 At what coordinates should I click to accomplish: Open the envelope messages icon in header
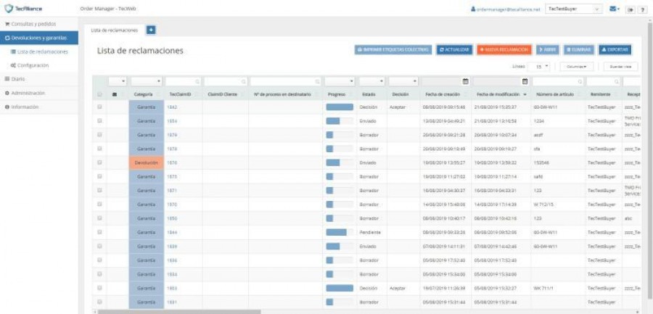coord(613,9)
